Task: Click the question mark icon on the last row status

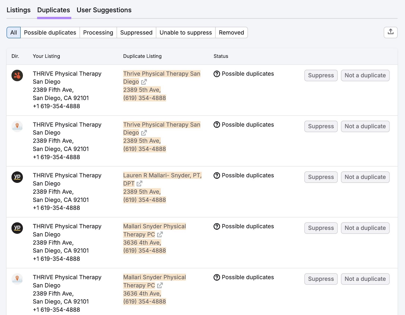Action: 217,277
